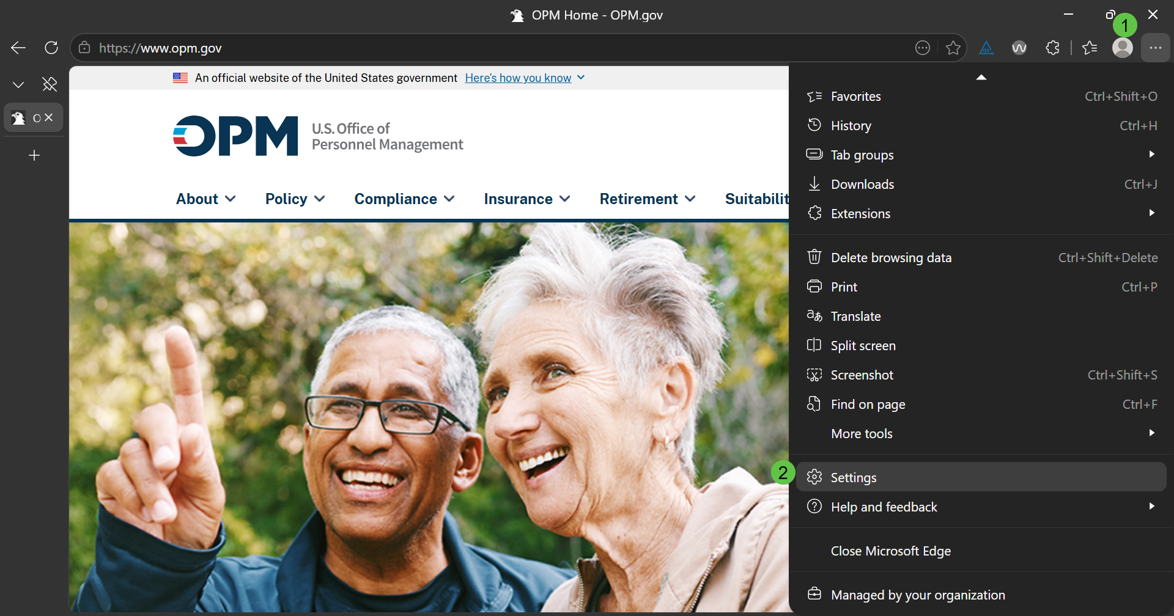Expand the tab actions chevron in sidebar

coord(18,84)
